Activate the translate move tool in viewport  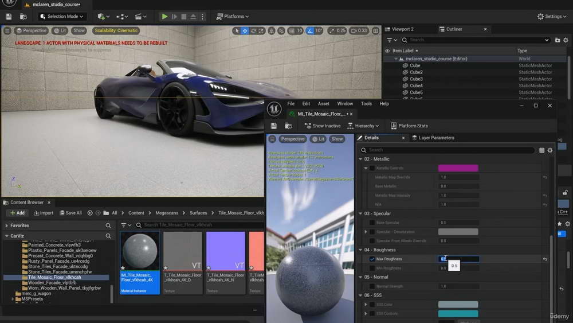click(245, 31)
